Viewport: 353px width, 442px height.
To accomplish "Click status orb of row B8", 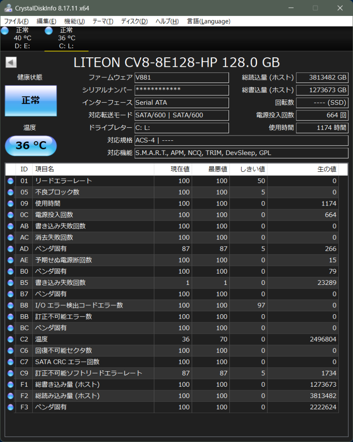I will click(x=10, y=305).
